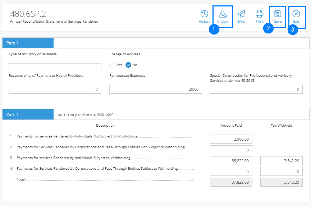The image size is (311, 206).
Task: Click line 3 Tax Withheld field 3,542.20
Action: point(282,161)
